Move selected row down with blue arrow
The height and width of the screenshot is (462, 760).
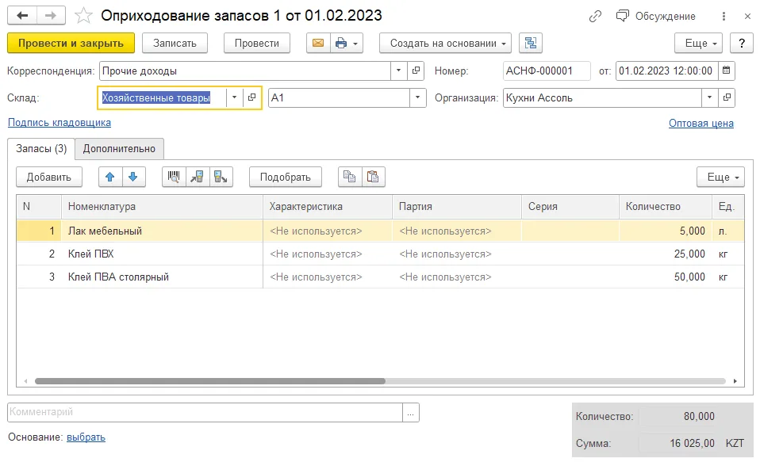(133, 177)
